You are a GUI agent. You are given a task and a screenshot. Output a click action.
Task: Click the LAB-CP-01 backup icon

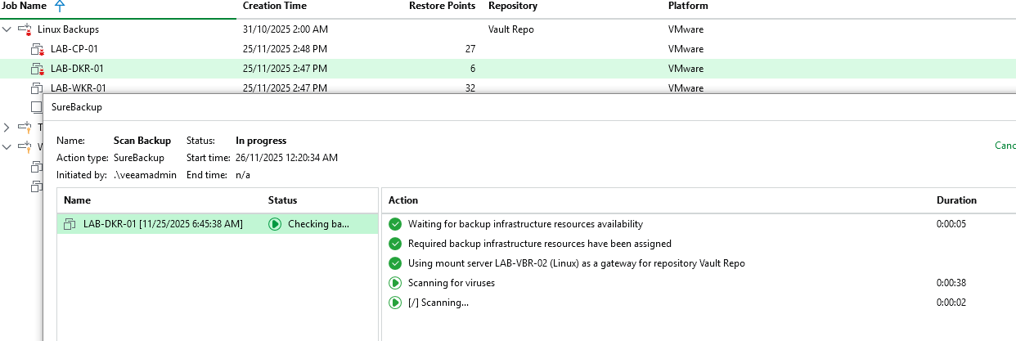pos(37,49)
